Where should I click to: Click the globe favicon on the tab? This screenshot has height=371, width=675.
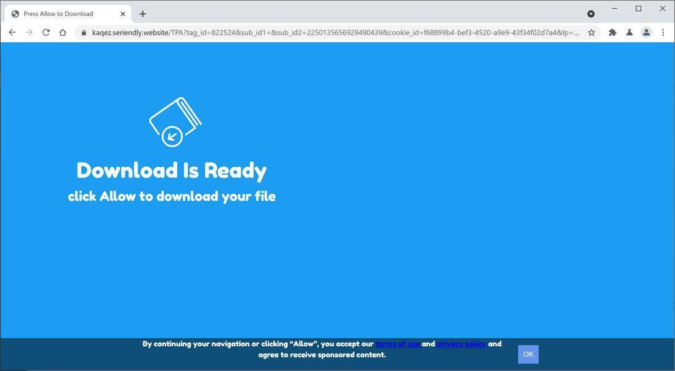(15, 14)
